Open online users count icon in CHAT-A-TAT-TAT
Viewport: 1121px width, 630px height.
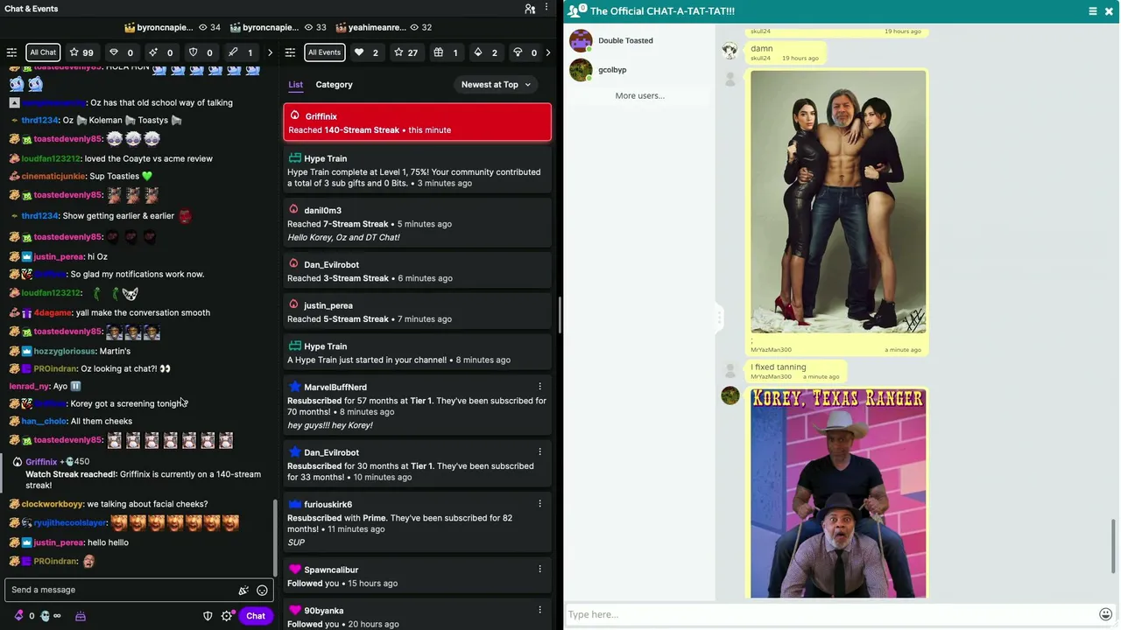tap(578, 10)
